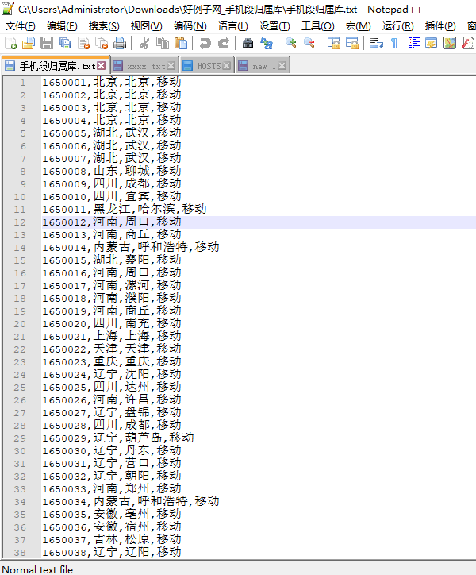Click the Open file toolbar icon
The image size is (476, 575).
pos(29,43)
